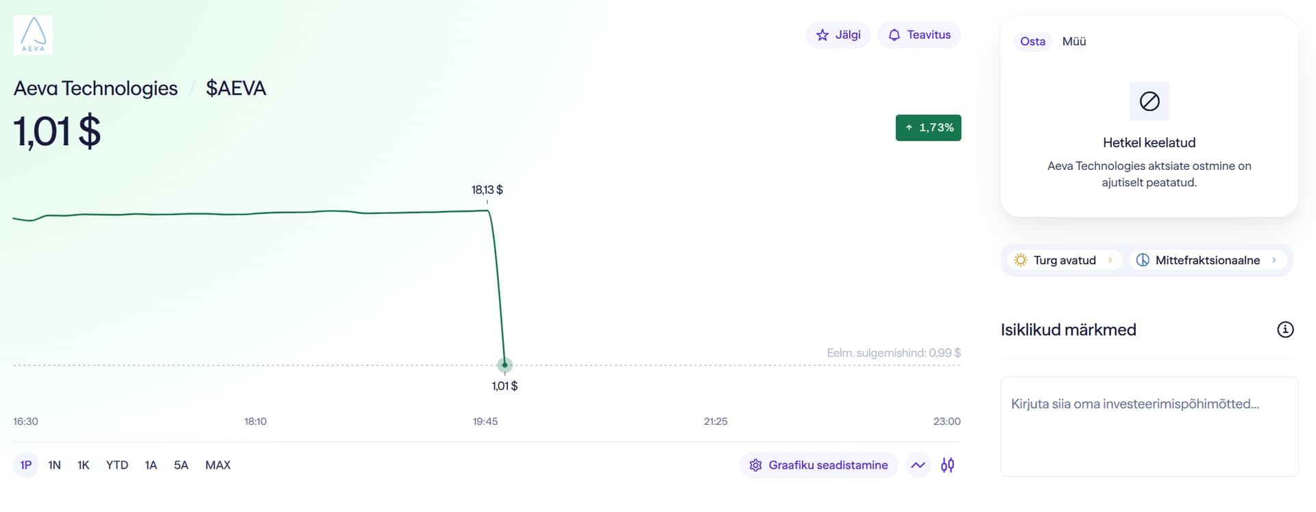Select 1P time range
The width and height of the screenshot is (1316, 512).
pyautogui.click(x=26, y=465)
